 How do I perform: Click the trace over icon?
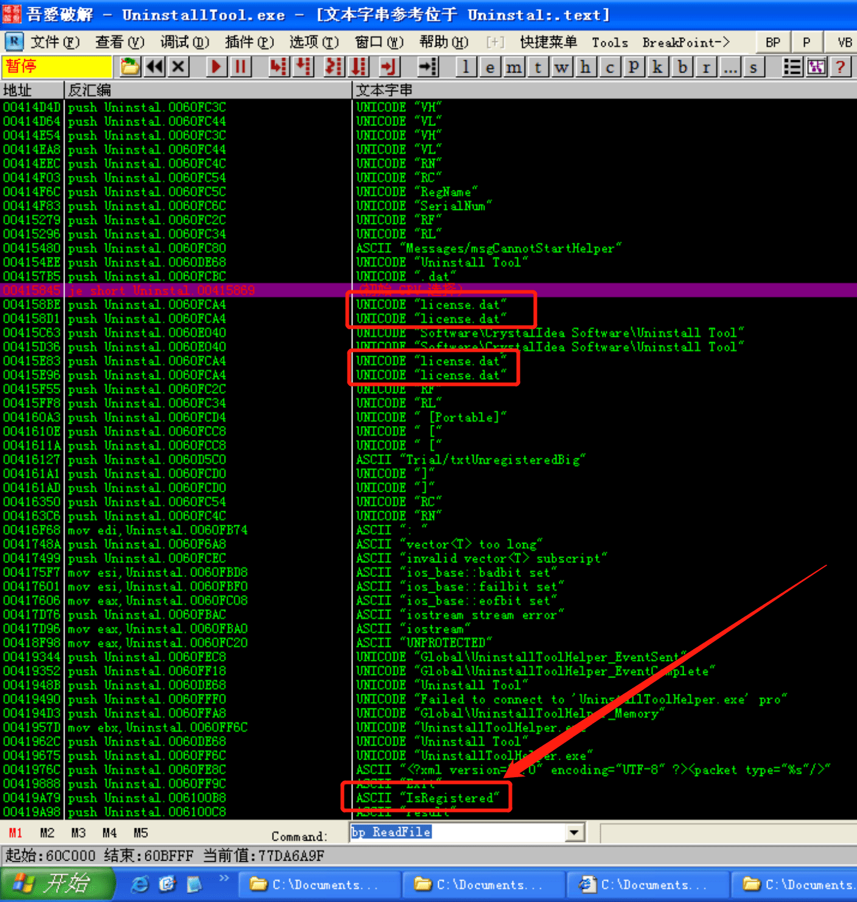[358, 66]
